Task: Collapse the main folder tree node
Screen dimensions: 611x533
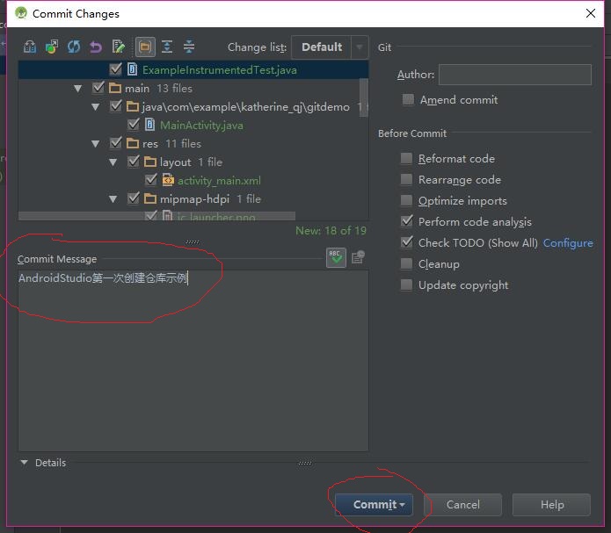Action: coord(78,89)
